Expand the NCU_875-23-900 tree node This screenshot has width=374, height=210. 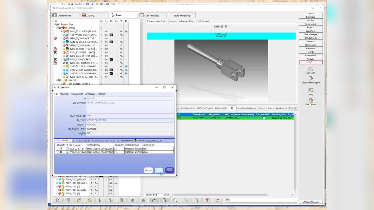(x=61, y=31)
